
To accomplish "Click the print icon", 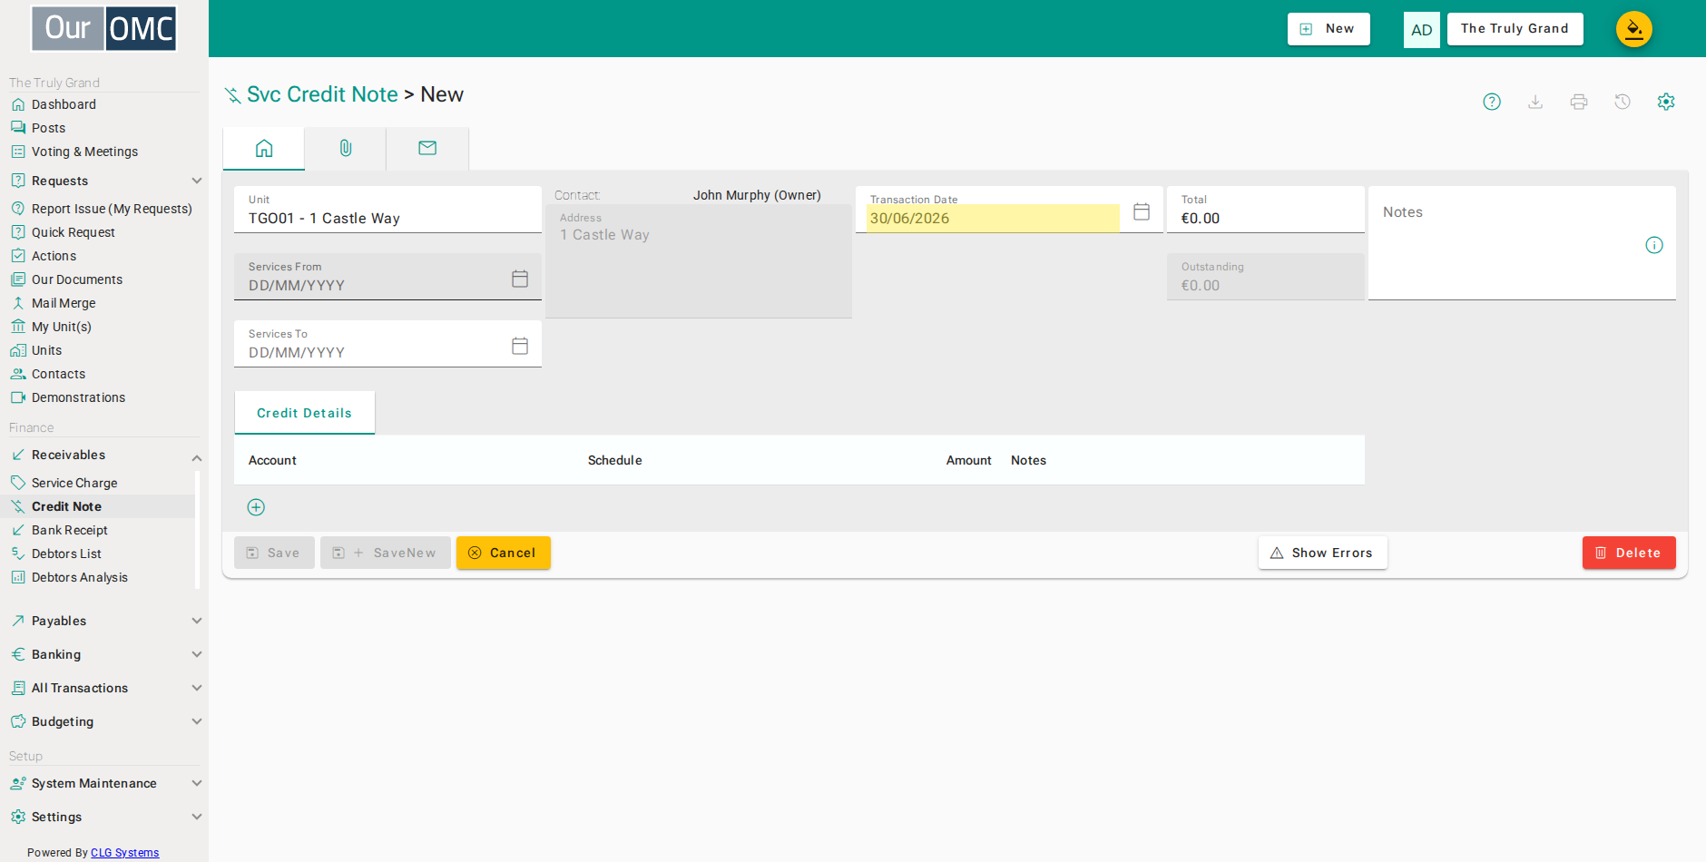I will [x=1579, y=102].
